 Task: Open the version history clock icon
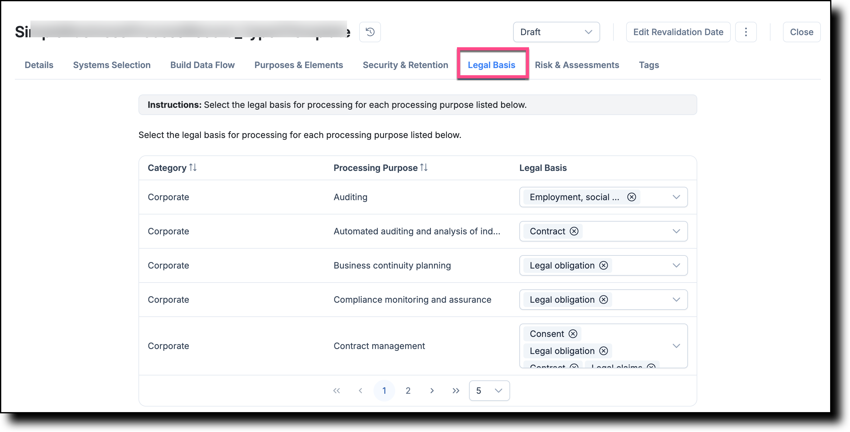(370, 32)
